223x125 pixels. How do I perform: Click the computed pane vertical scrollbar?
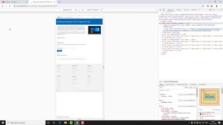[222, 91]
